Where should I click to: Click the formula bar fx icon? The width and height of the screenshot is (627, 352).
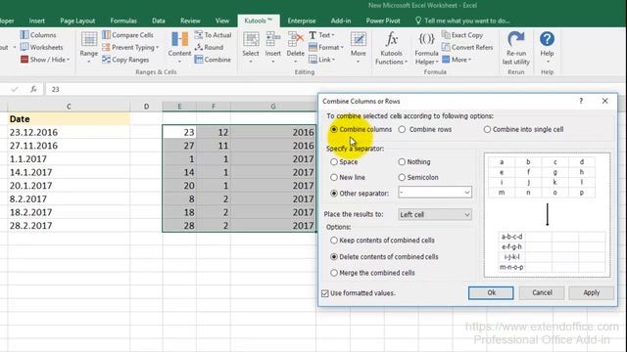coord(33,89)
